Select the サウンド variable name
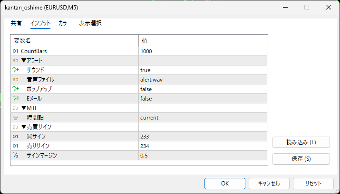Image resolution: width=340 pixels, height=194 pixels. click(35, 70)
